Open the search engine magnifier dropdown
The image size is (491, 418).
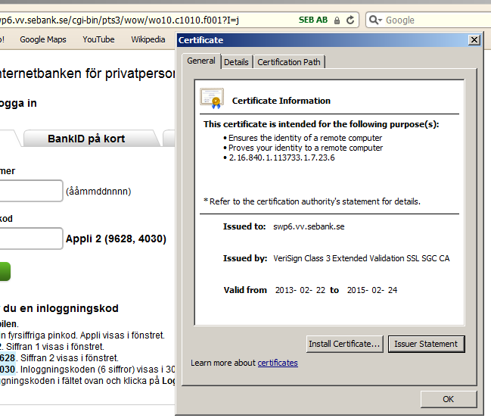375,20
